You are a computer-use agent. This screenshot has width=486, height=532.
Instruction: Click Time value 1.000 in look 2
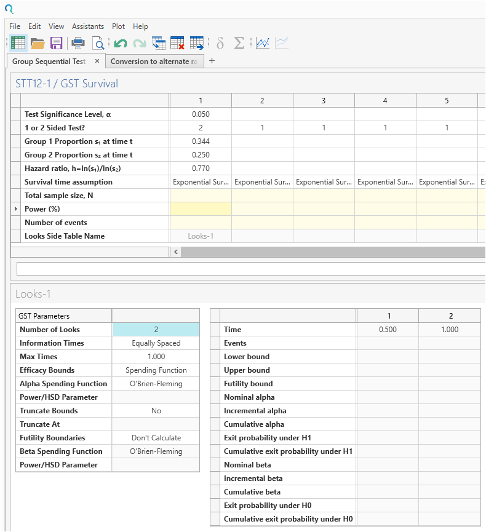click(x=450, y=330)
